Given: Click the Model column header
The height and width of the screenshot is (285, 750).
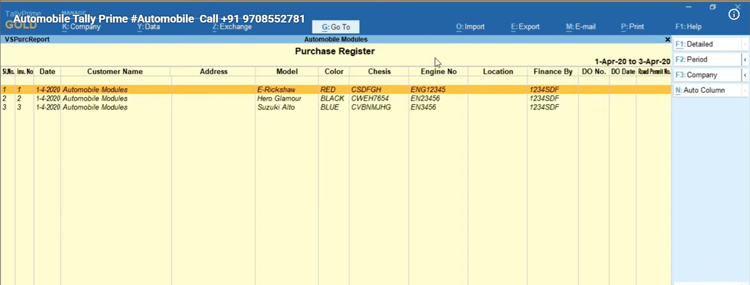Looking at the screenshot, I should 287,71.
